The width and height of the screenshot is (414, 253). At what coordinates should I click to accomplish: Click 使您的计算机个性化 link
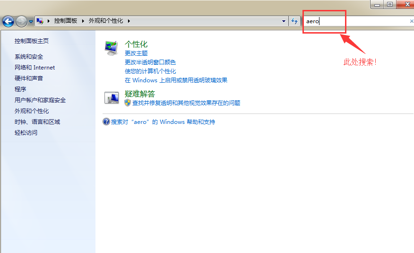150,71
